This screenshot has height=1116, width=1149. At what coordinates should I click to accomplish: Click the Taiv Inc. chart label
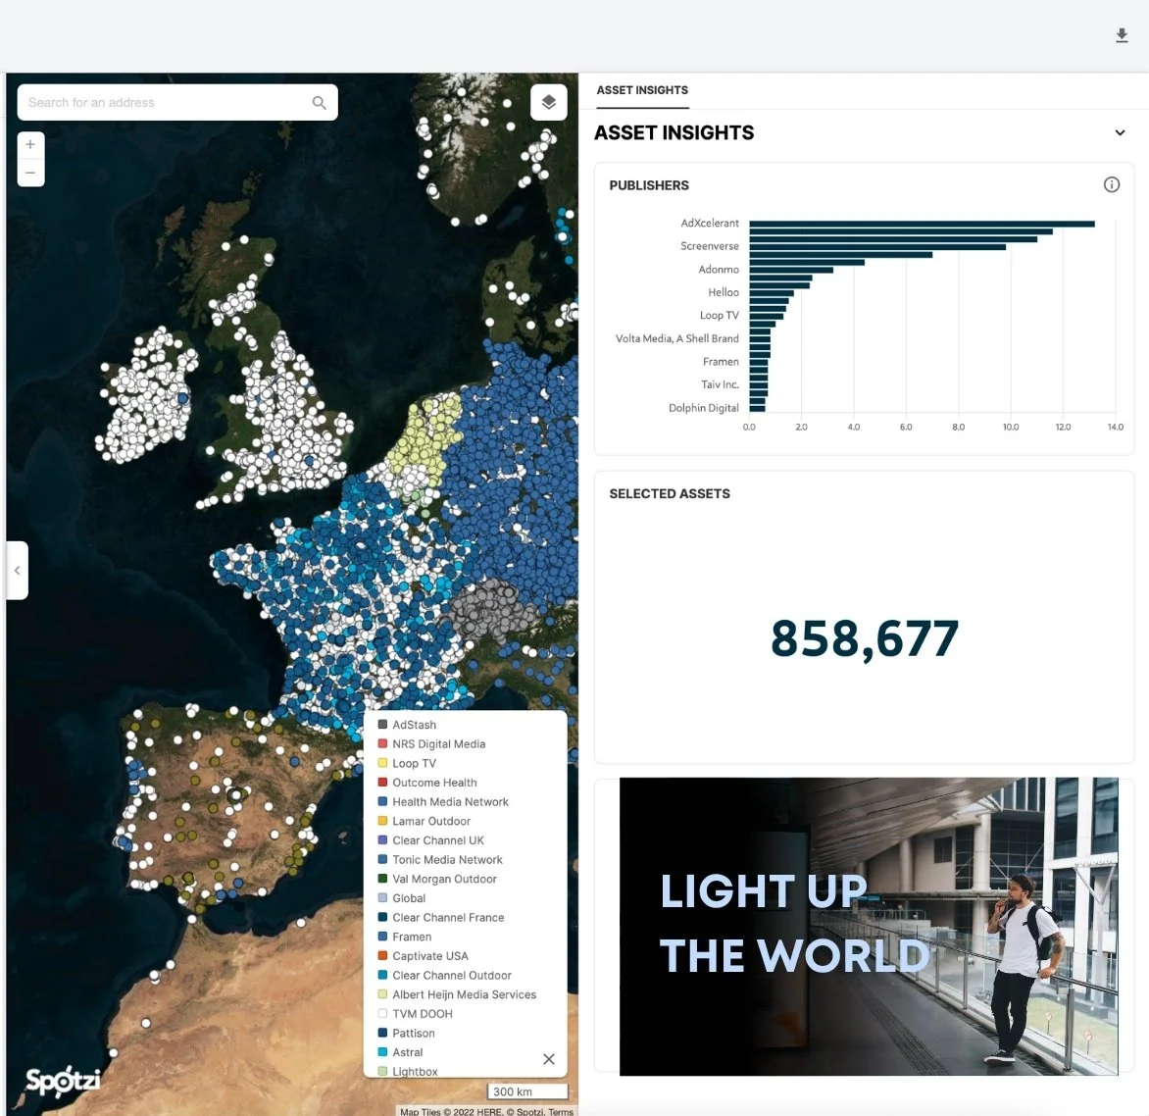(720, 384)
